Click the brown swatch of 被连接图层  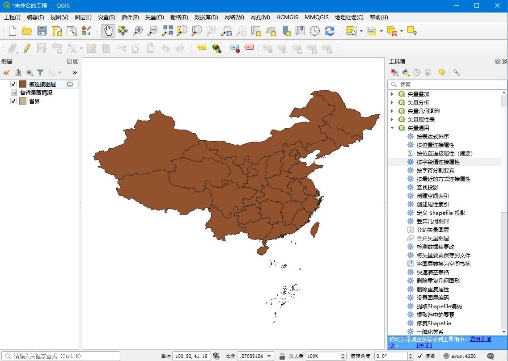pyautogui.click(x=23, y=84)
